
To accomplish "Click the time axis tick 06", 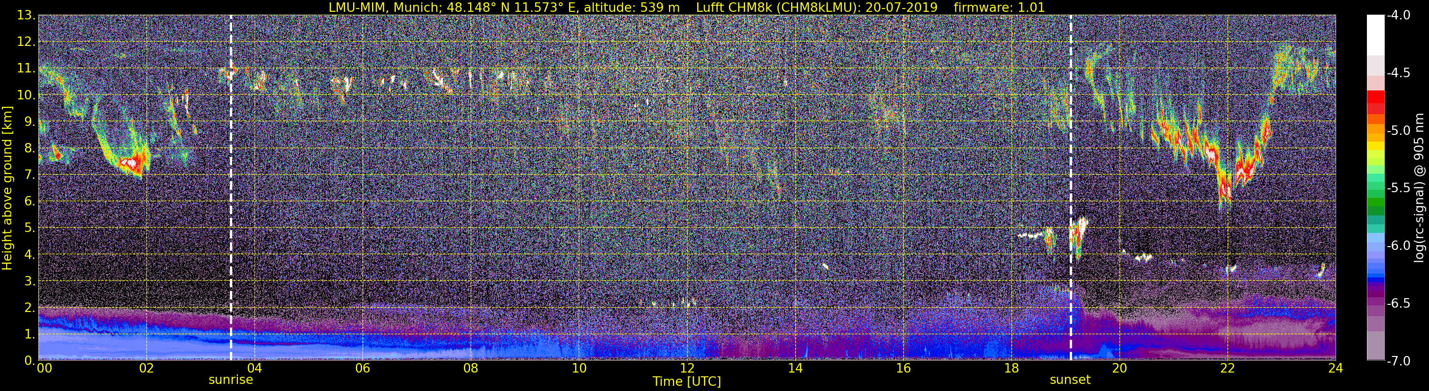I will (362, 368).
